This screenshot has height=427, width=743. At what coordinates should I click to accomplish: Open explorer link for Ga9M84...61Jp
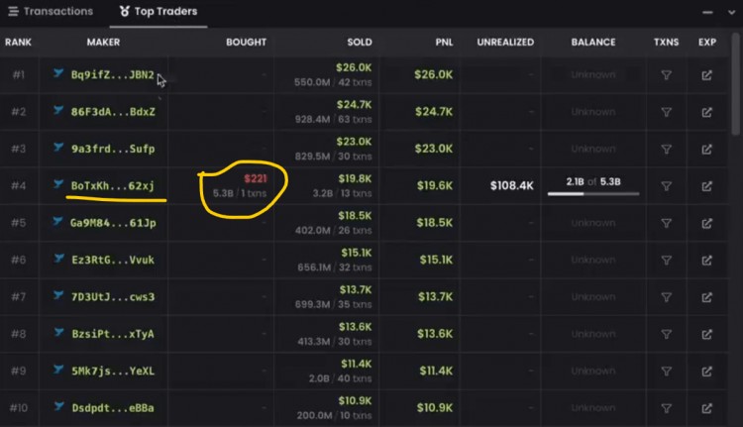[706, 223]
